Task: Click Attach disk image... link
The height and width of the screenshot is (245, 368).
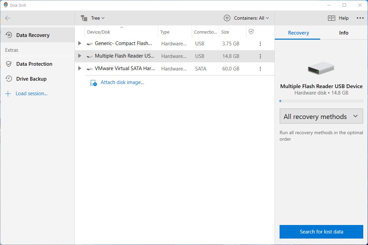Action: click(122, 82)
